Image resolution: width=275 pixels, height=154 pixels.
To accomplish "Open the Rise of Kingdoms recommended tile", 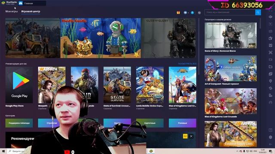I will tap(182, 85).
